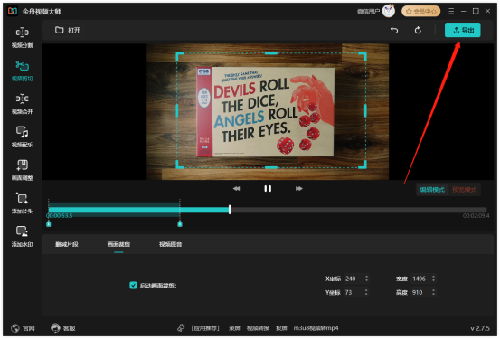The image size is (500, 340).
Task: Click the total duration 00:02:09.4
Action: click(x=476, y=216)
